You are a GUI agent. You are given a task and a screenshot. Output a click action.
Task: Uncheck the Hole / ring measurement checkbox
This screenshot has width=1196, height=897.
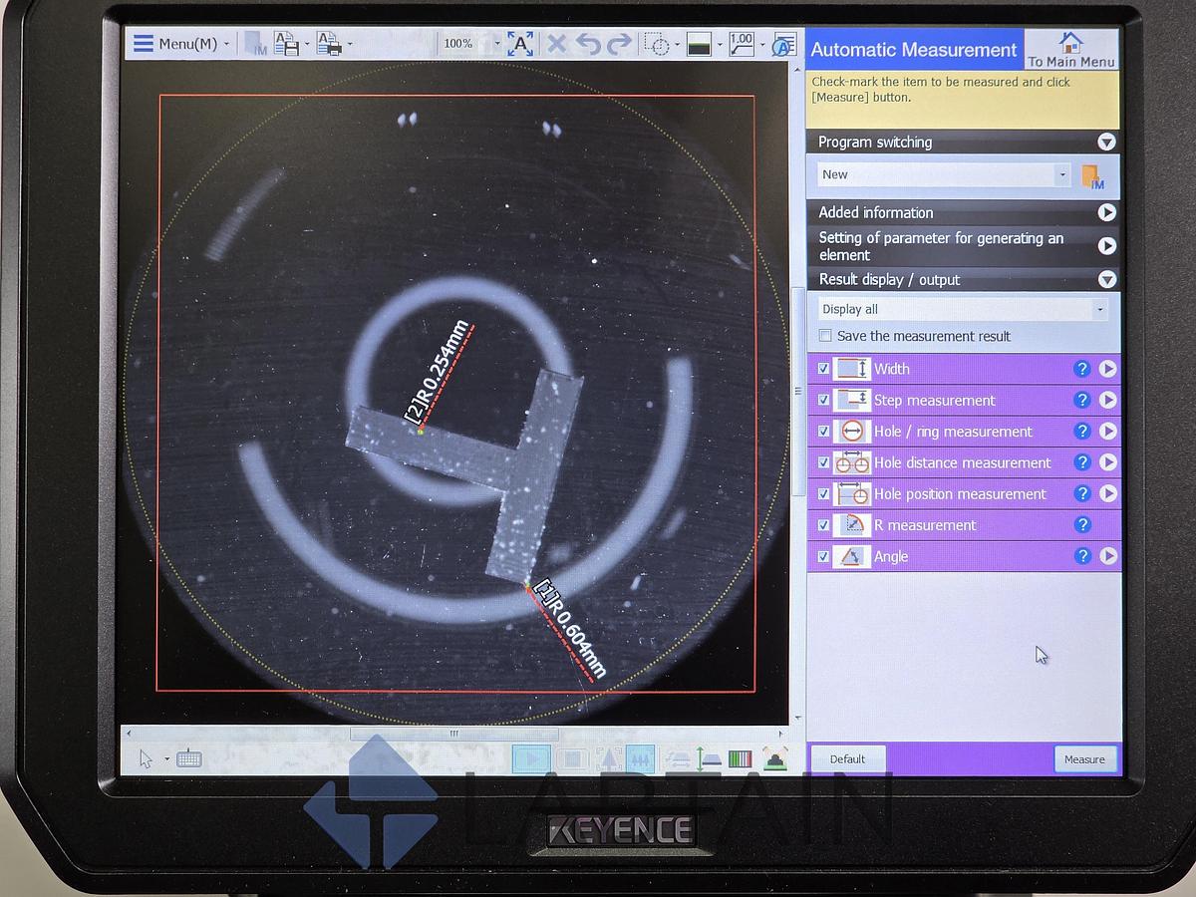(823, 432)
